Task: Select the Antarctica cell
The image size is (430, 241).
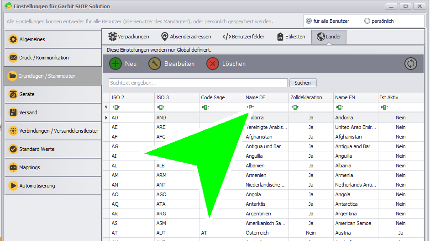Action: (x=356, y=204)
